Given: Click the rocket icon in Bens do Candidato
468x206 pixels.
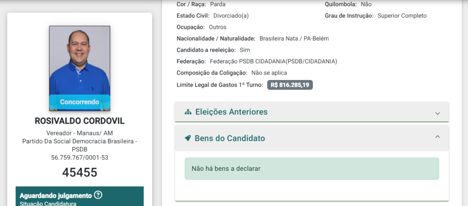Looking at the screenshot, I should click(188, 138).
